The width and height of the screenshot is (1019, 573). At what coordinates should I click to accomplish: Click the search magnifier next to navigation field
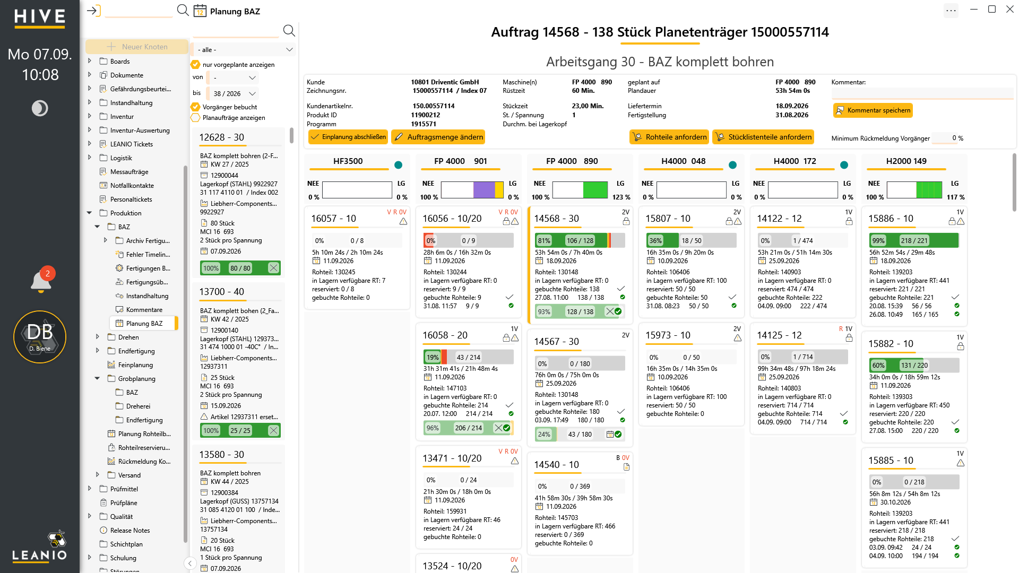pyautogui.click(x=183, y=11)
